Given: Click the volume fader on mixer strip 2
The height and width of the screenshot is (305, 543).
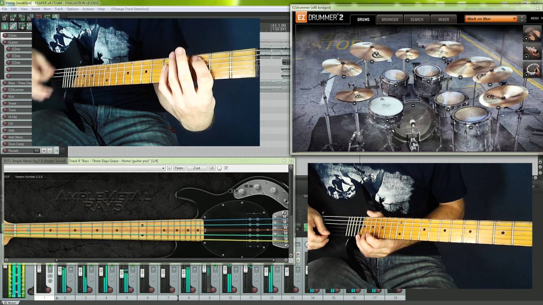Looking at the screenshot, I should tap(60, 271).
